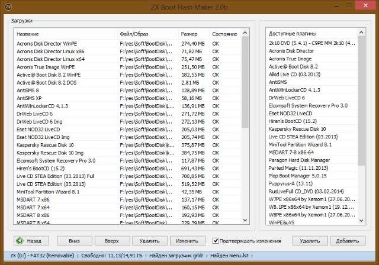The image size is (379, 265).
Task: Click the Изменить button
Action: tap(187, 241)
